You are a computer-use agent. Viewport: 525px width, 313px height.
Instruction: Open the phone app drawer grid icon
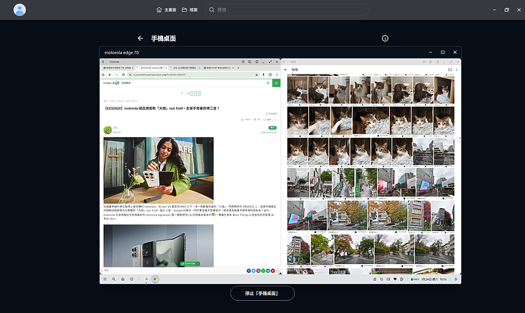(105, 279)
